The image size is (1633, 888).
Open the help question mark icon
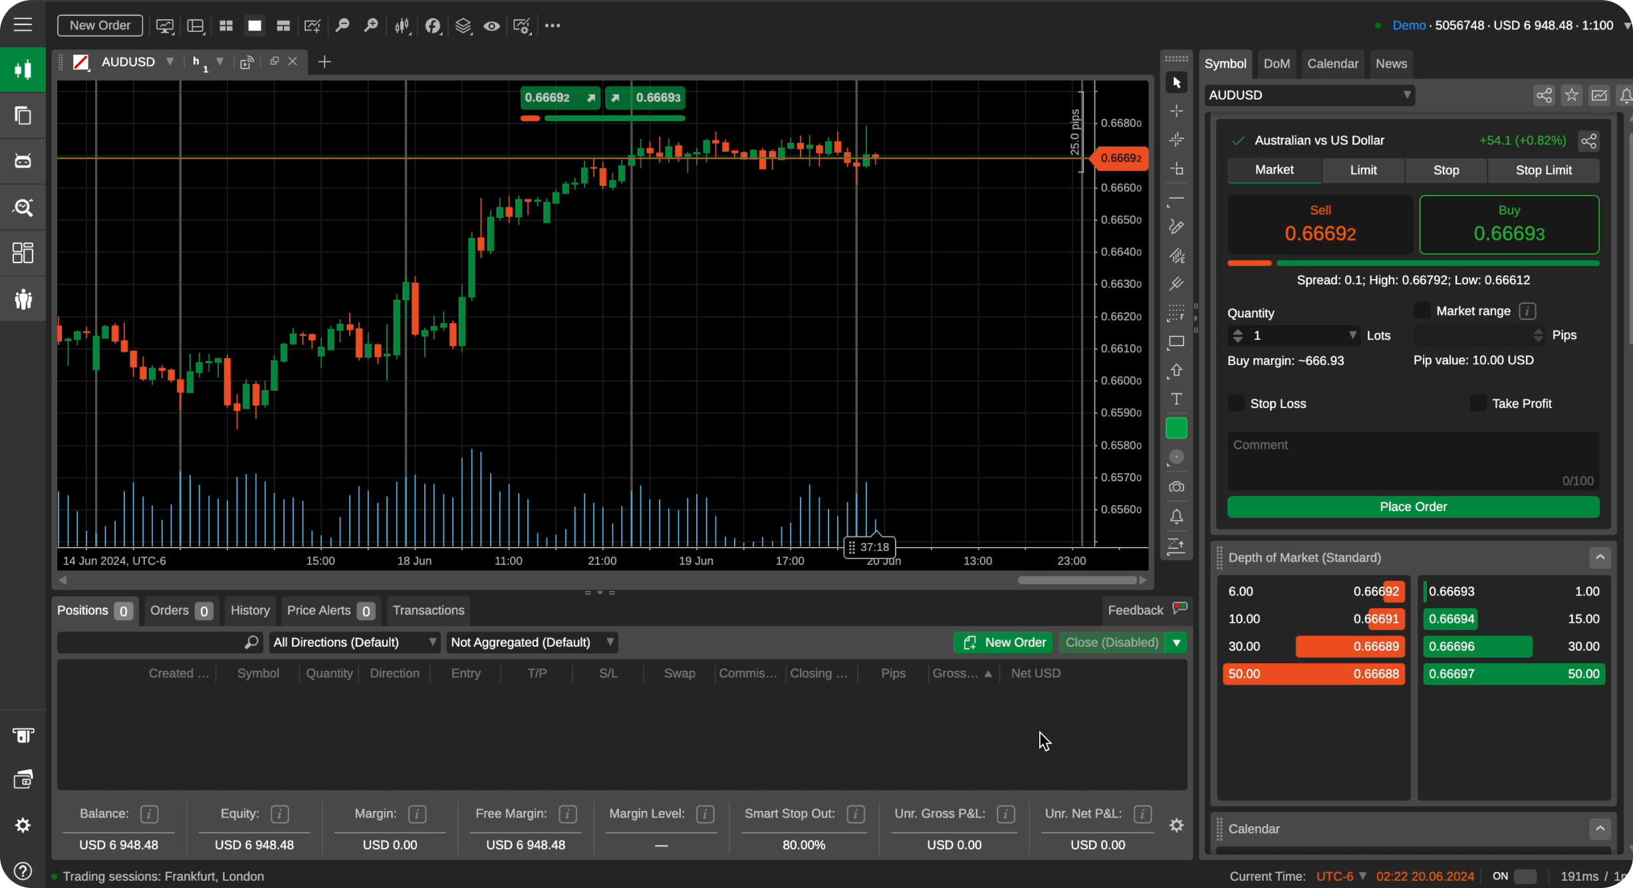pyautogui.click(x=23, y=871)
